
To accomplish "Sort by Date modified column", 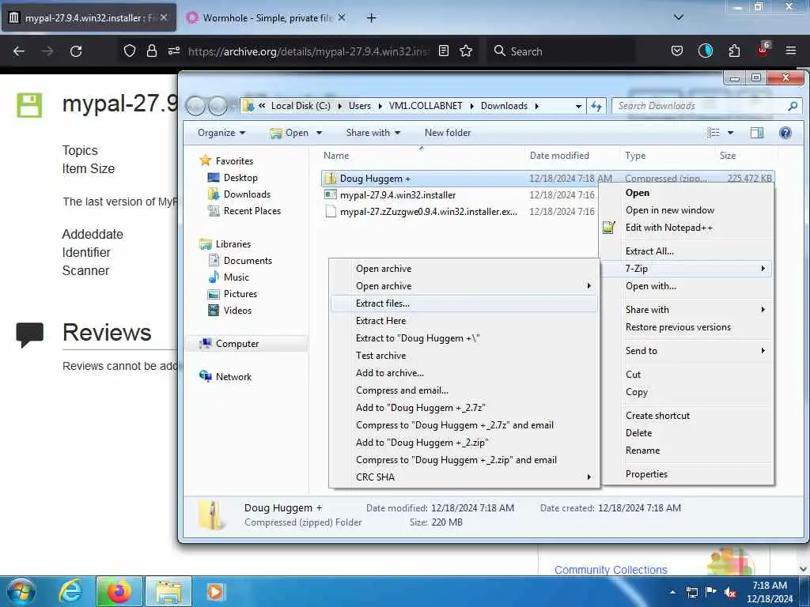I will 559,156.
